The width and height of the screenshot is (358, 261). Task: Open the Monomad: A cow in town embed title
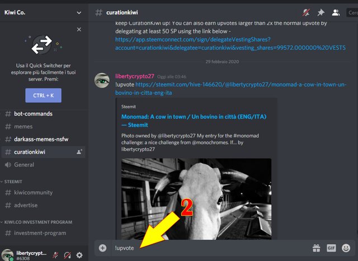coord(194,121)
